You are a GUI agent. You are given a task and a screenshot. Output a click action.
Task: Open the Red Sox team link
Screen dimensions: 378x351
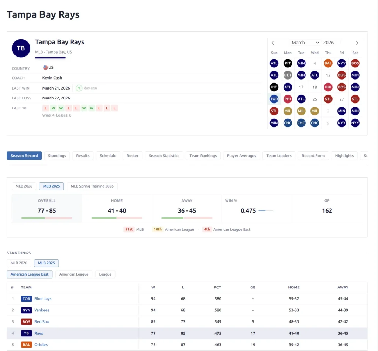pyautogui.click(x=41, y=322)
